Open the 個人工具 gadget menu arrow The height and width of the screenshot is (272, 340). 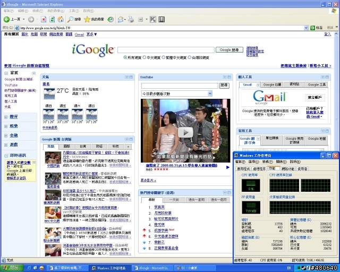click(x=322, y=77)
